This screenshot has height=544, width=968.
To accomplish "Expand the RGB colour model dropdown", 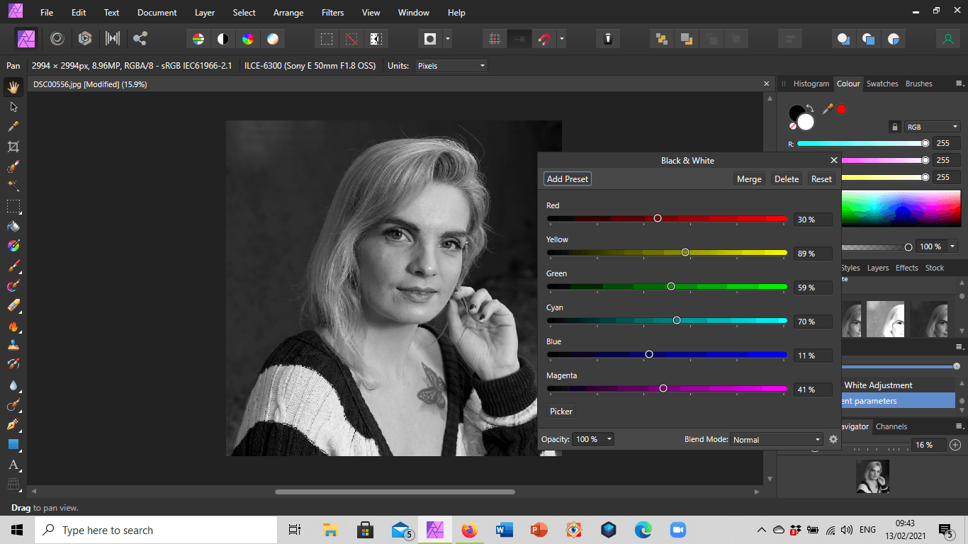I will 932,126.
